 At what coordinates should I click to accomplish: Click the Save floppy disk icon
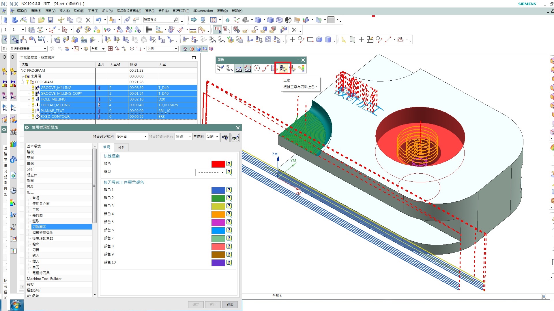pyautogui.click(x=50, y=20)
